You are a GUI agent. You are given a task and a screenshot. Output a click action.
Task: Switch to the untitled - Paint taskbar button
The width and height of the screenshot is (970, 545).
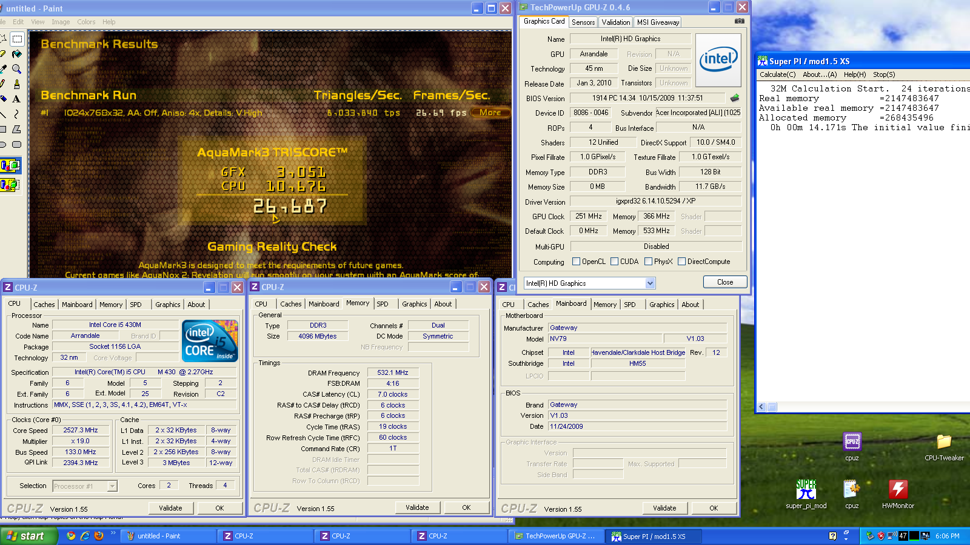tap(169, 536)
